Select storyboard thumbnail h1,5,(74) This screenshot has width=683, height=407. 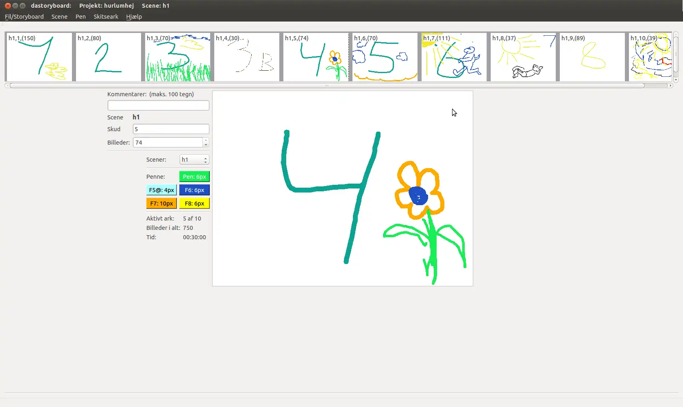coord(316,57)
